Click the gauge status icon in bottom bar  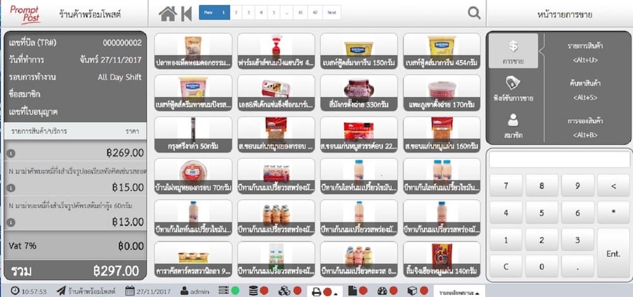(x=382, y=291)
